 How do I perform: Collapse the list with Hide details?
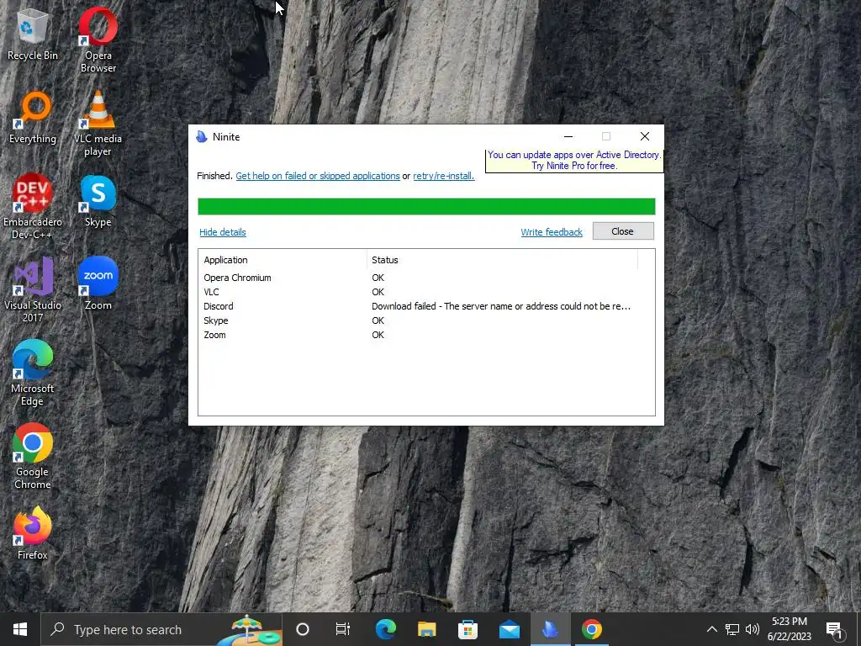(222, 232)
